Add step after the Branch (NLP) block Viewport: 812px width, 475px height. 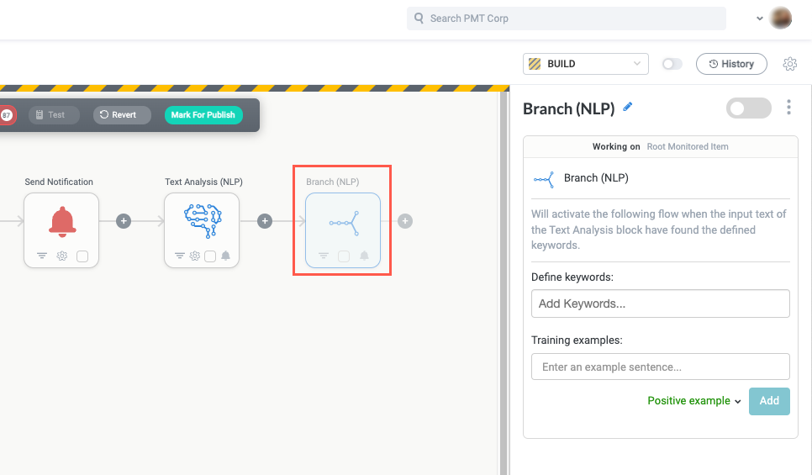(x=405, y=221)
